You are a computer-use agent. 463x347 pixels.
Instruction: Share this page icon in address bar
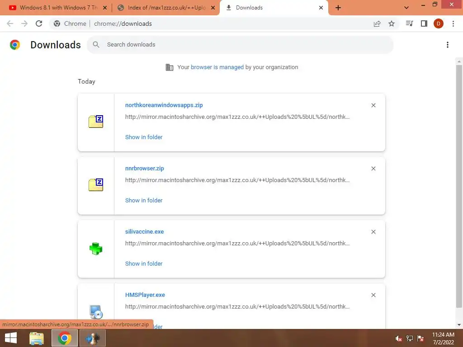click(377, 23)
